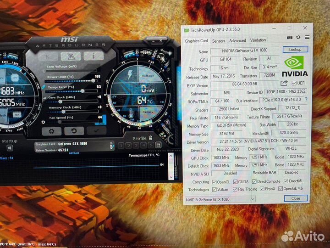Screen dimensions: 330x248
Task: Click Windows startup icon under Startup
Action: [x=10, y=148]
